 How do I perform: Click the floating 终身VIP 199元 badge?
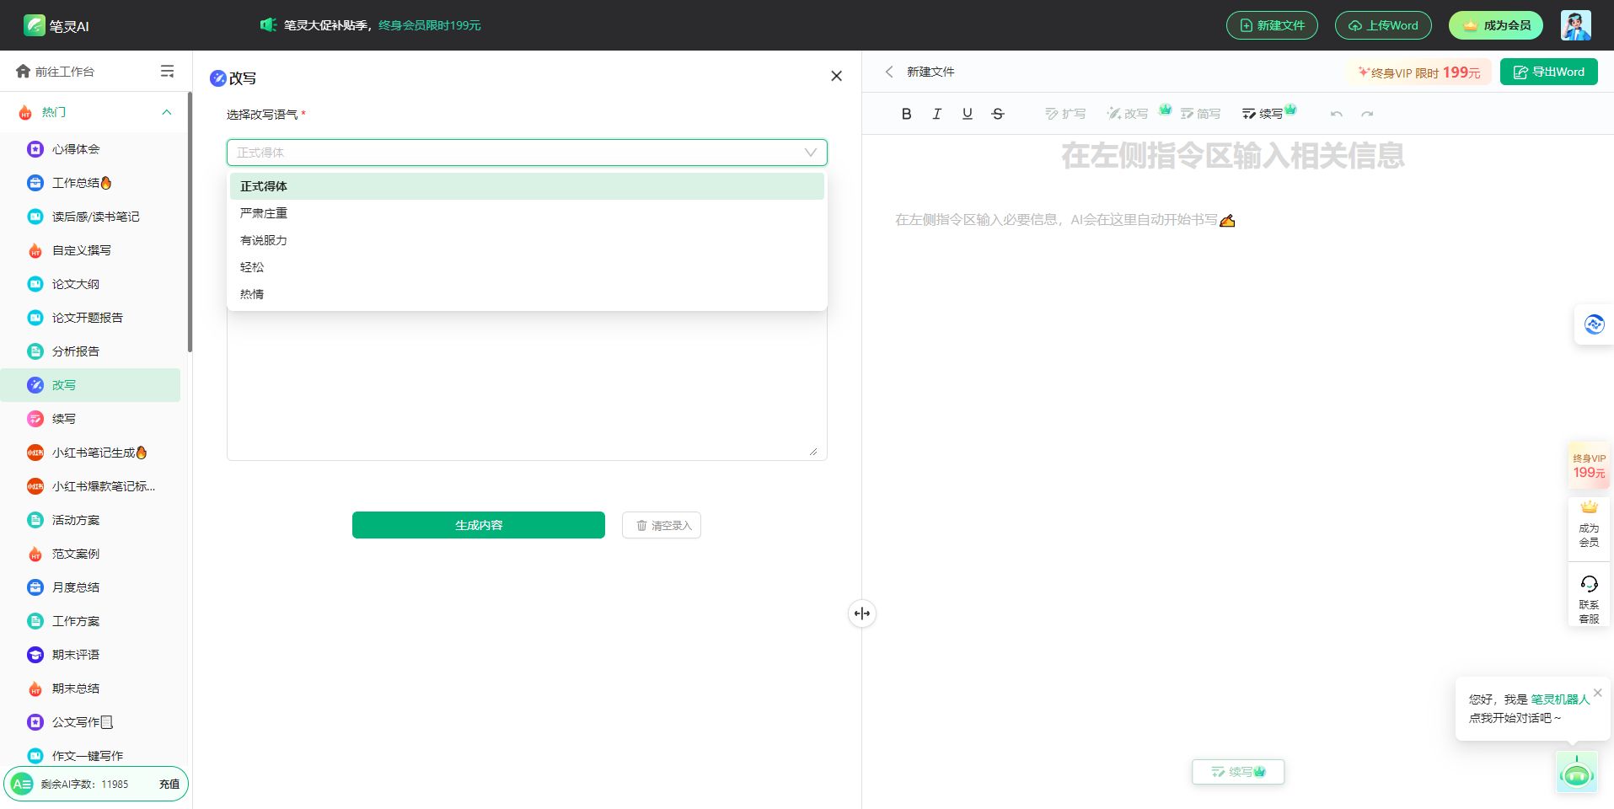point(1589,466)
